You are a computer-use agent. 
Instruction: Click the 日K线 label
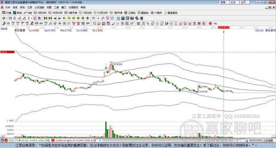(x=4, y=29)
